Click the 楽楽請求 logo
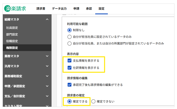This screenshot has width=177, height=109. (x=15, y=8)
